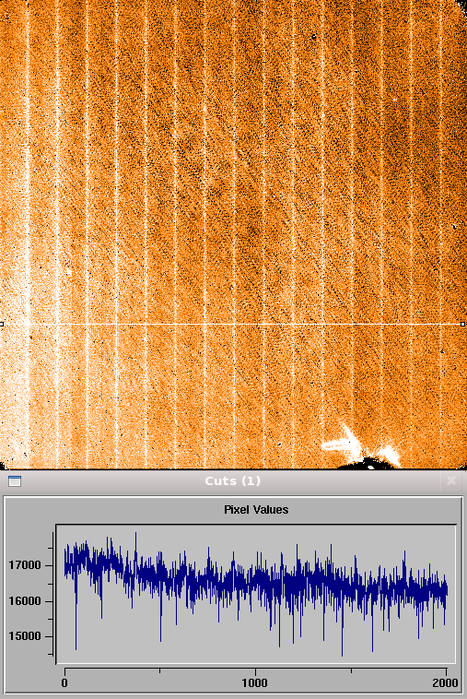Select the horizontal cut line across the image
Screen dimensions: 467x699
(232, 324)
